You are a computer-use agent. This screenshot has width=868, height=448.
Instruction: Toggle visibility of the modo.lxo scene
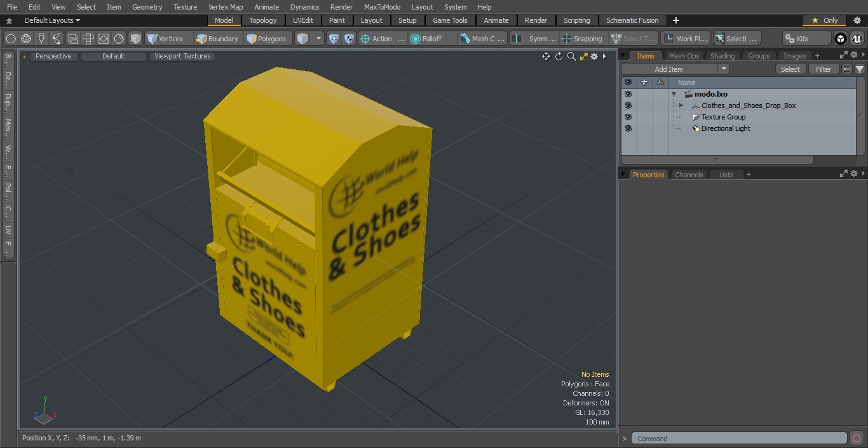(628, 94)
